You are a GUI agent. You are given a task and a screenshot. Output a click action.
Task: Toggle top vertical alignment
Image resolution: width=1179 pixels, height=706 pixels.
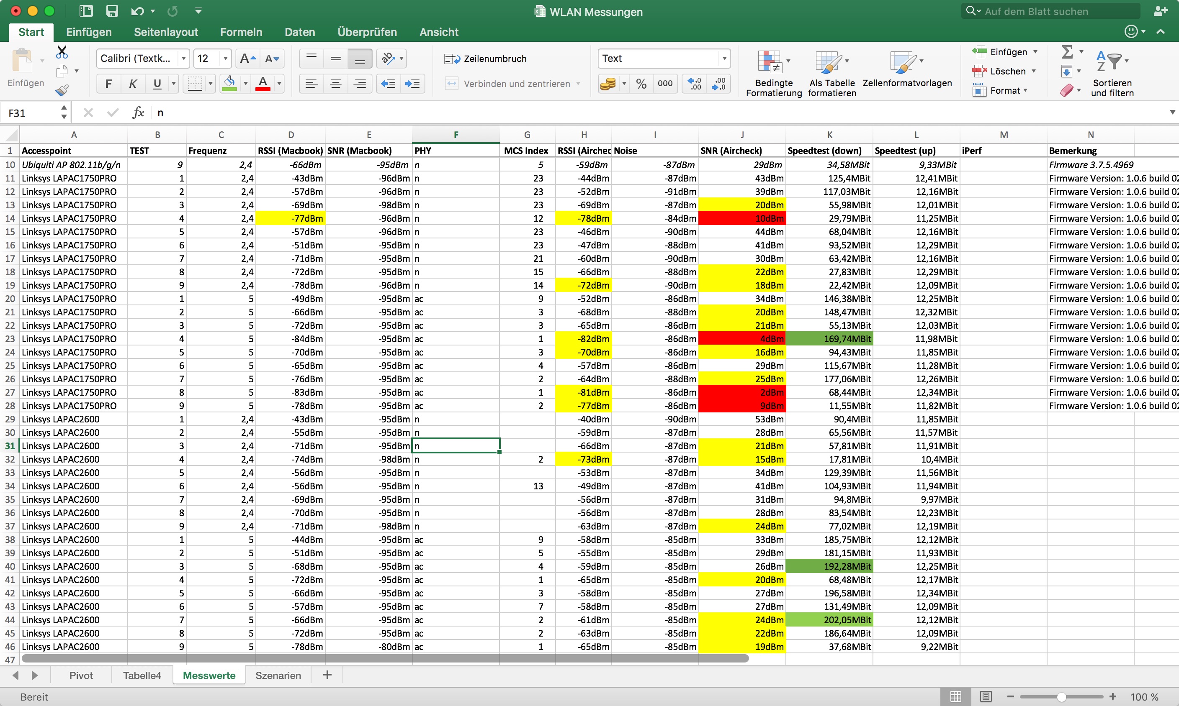click(311, 59)
